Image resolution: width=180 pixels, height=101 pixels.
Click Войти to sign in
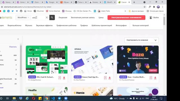pyautogui.click(x=154, y=17)
